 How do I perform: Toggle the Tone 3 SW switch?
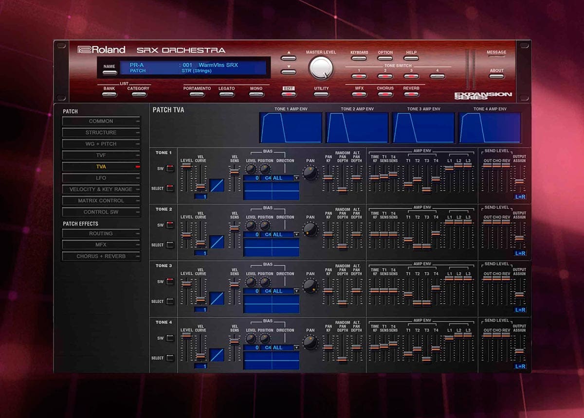coord(170,281)
